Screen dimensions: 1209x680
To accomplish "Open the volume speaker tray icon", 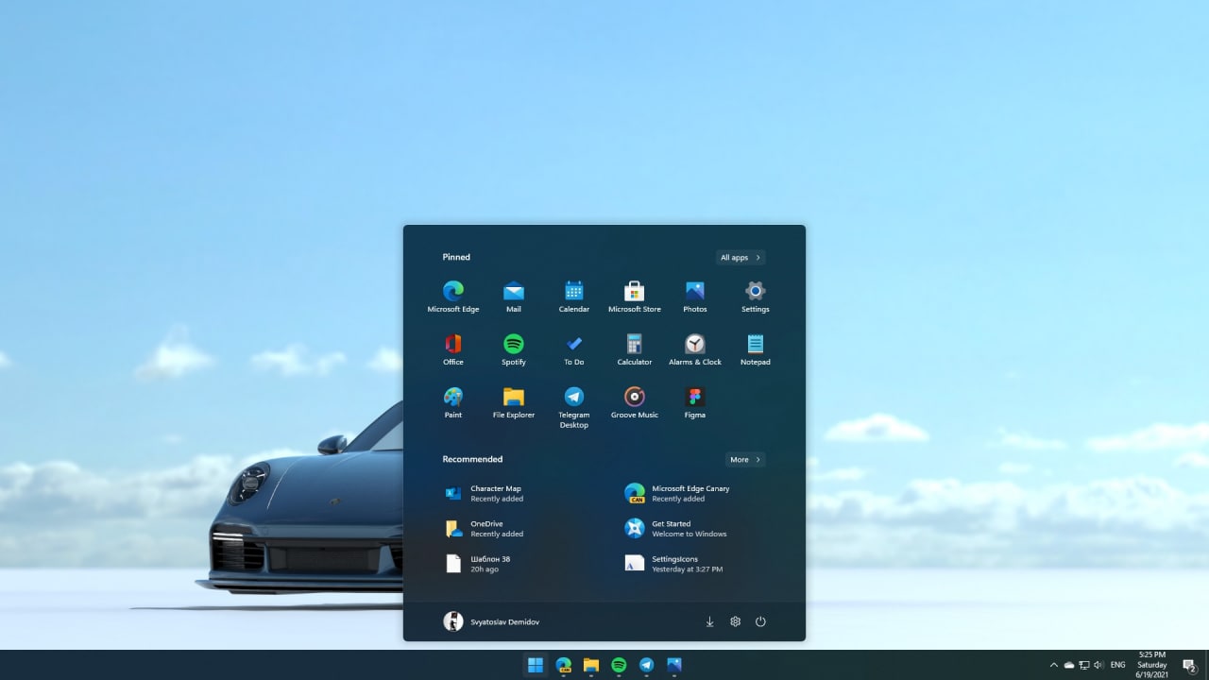I will click(1098, 665).
